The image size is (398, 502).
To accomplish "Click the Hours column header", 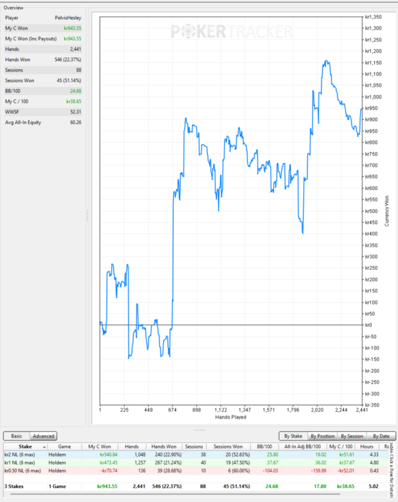I will (x=367, y=446).
